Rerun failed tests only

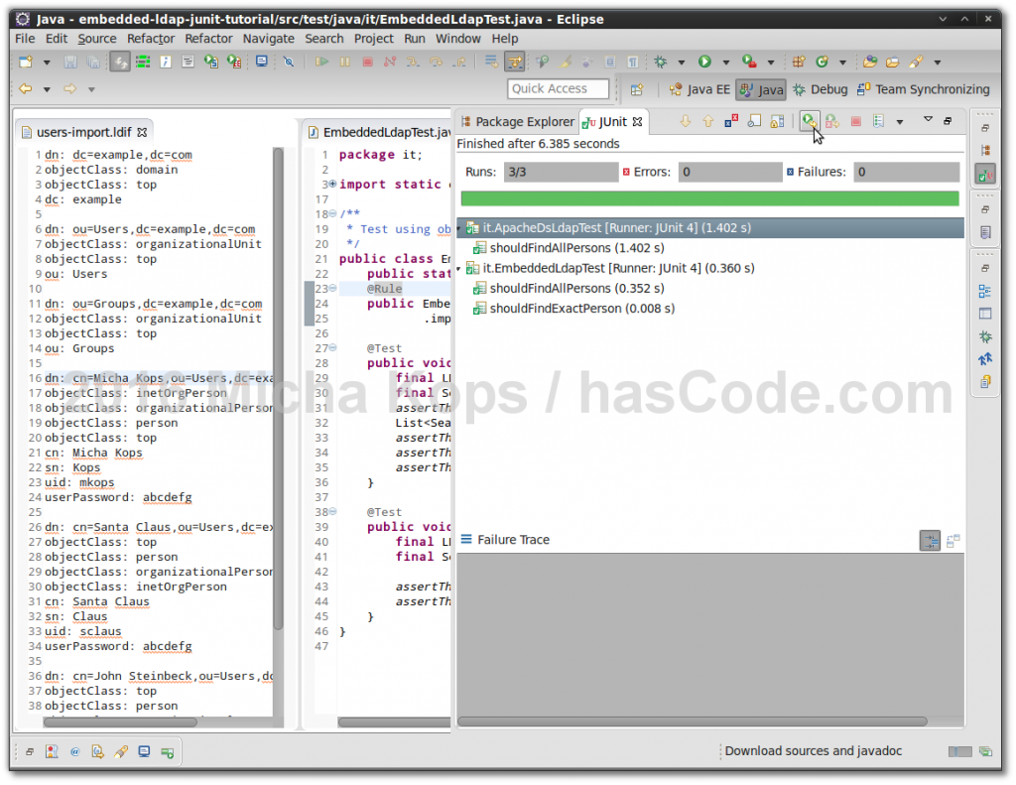coord(831,122)
